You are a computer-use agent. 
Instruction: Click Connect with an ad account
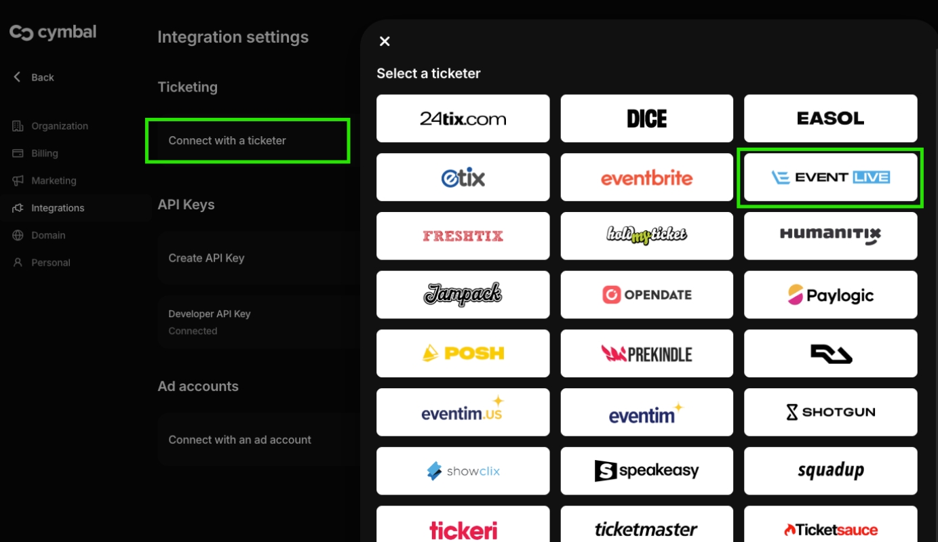[x=258, y=440]
